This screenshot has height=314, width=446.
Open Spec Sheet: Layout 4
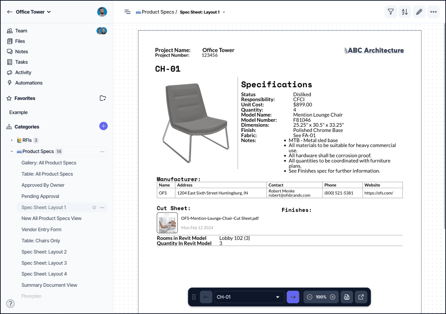click(x=44, y=274)
